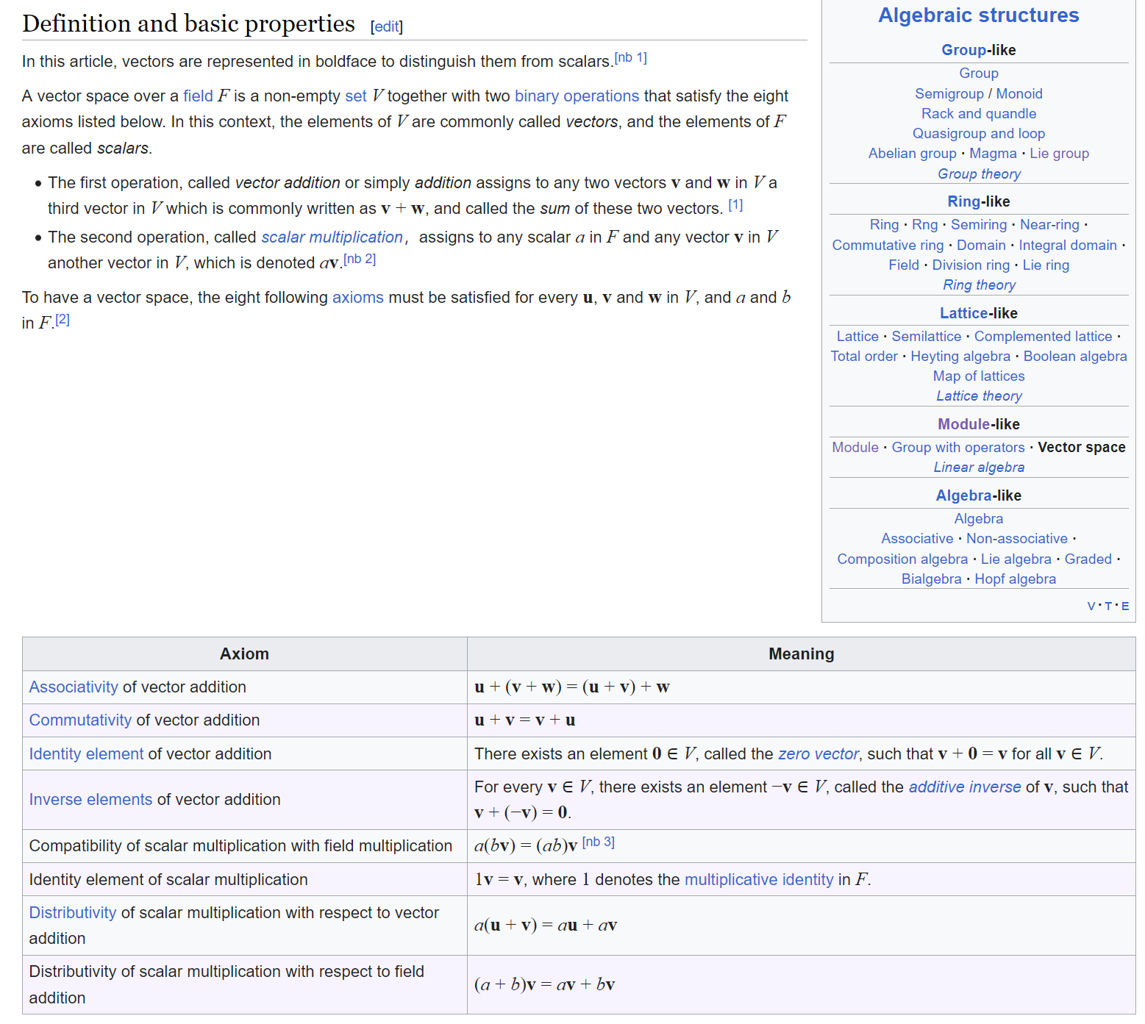Follow the 'set' link in the definition
The image size is (1145, 1024).
pyautogui.click(x=356, y=96)
